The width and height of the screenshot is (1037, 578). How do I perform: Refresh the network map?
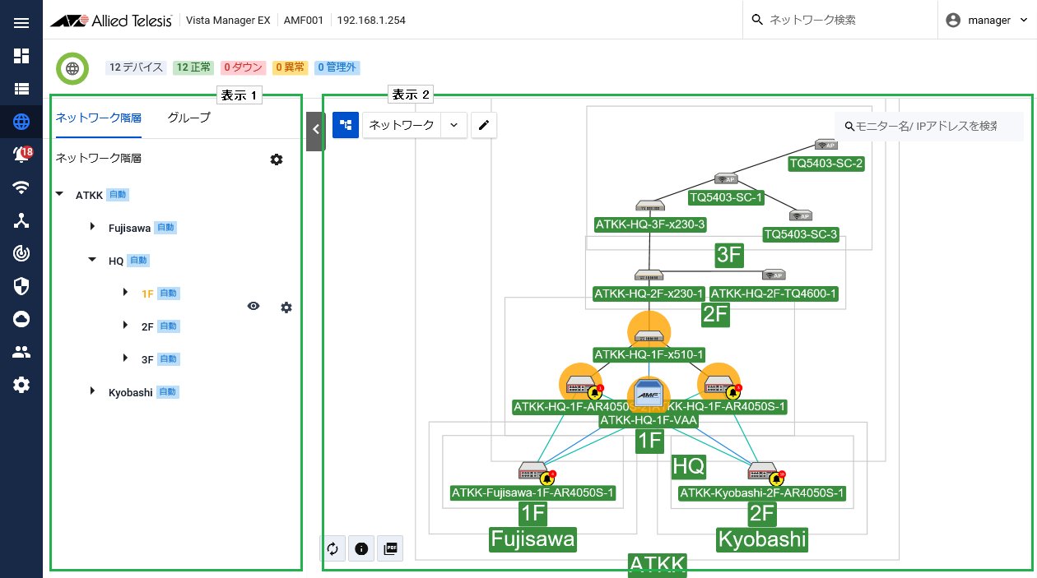(332, 548)
